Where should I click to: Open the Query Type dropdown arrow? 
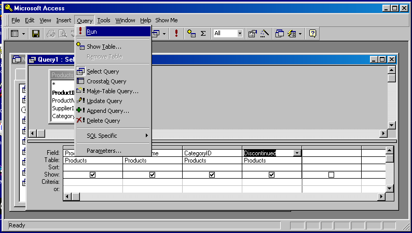click(x=164, y=34)
